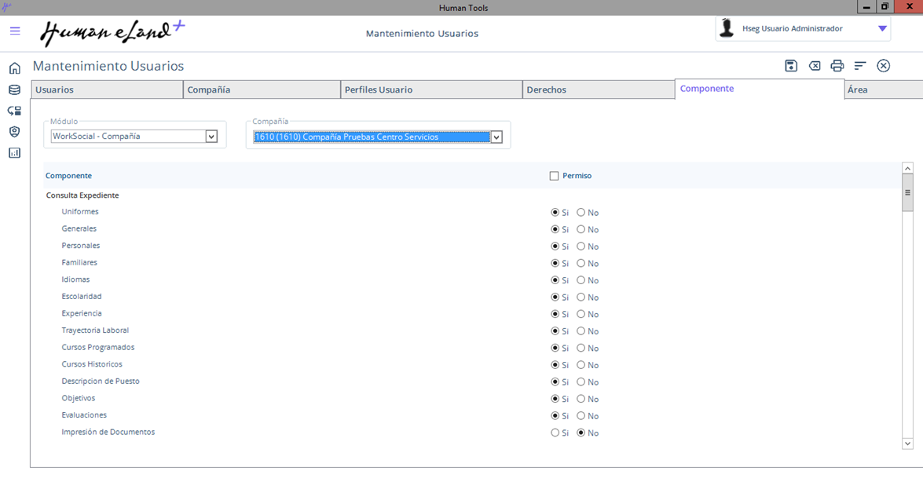The height and width of the screenshot is (482, 923).
Task: Toggle the Permiso header checkbox
Action: [555, 176]
